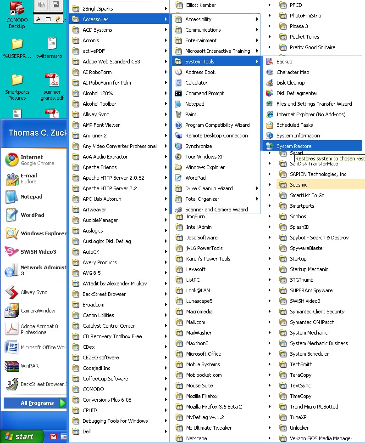Expand the Total Organizer submenu arrow
Viewport: 365px width, 443px height.
pyautogui.click(x=257, y=199)
